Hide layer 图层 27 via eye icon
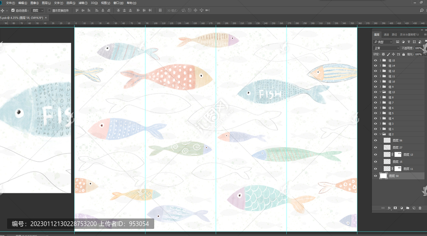Image resolution: width=427 pixels, height=236 pixels. tap(376, 147)
